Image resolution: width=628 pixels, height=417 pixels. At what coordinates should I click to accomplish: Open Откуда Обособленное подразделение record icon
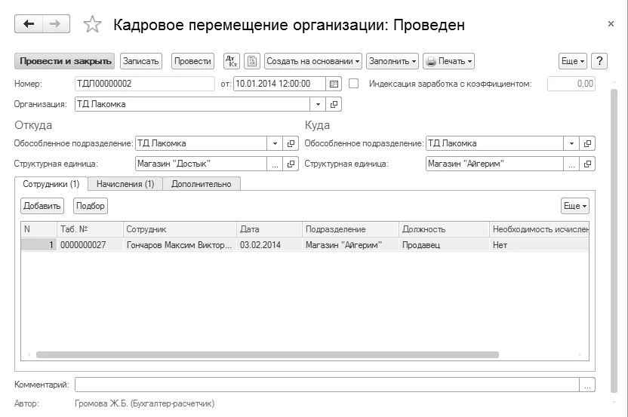coord(291,143)
